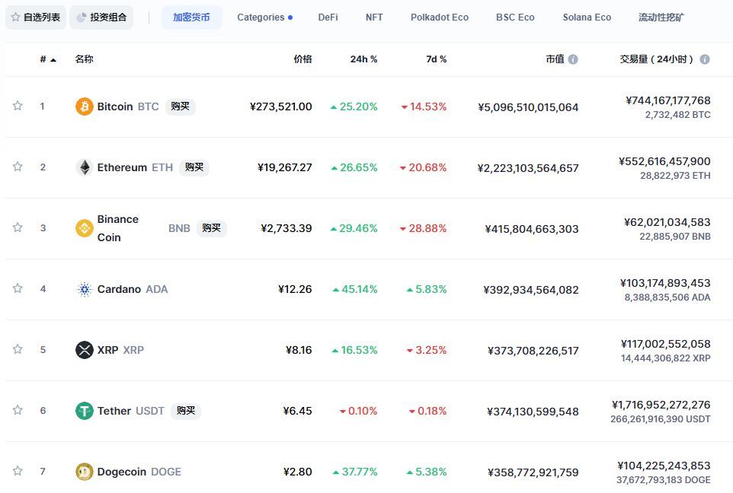Click the Binance Coin logo icon

click(84, 228)
